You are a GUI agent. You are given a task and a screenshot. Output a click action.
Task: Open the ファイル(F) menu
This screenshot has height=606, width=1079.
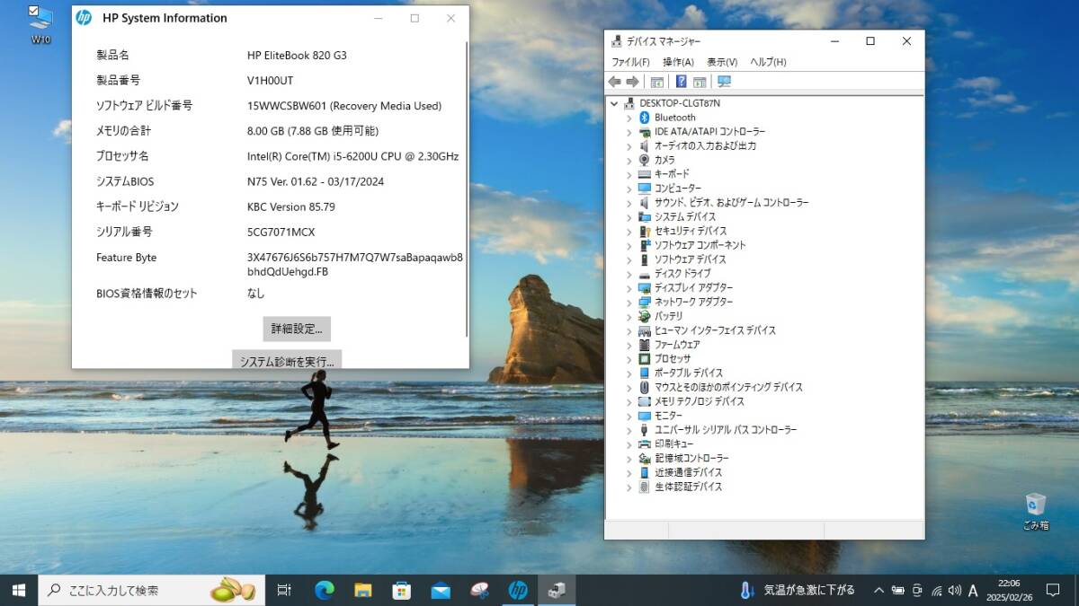tap(630, 62)
